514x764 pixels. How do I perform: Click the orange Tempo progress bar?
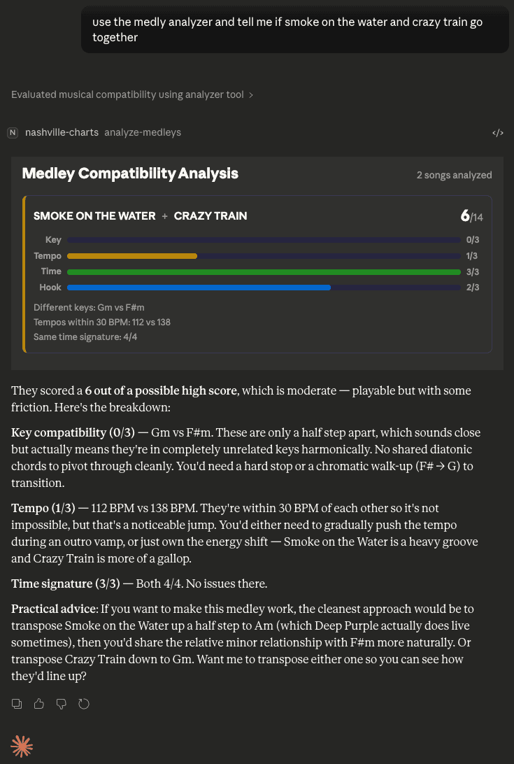(132, 256)
